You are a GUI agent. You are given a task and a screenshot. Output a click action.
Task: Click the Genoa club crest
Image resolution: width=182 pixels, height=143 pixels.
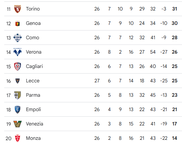(18, 23)
